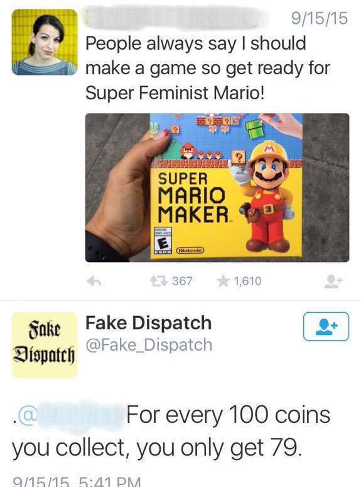
Task: Tap the Fake Dispatch display name
Action: [x=148, y=323]
